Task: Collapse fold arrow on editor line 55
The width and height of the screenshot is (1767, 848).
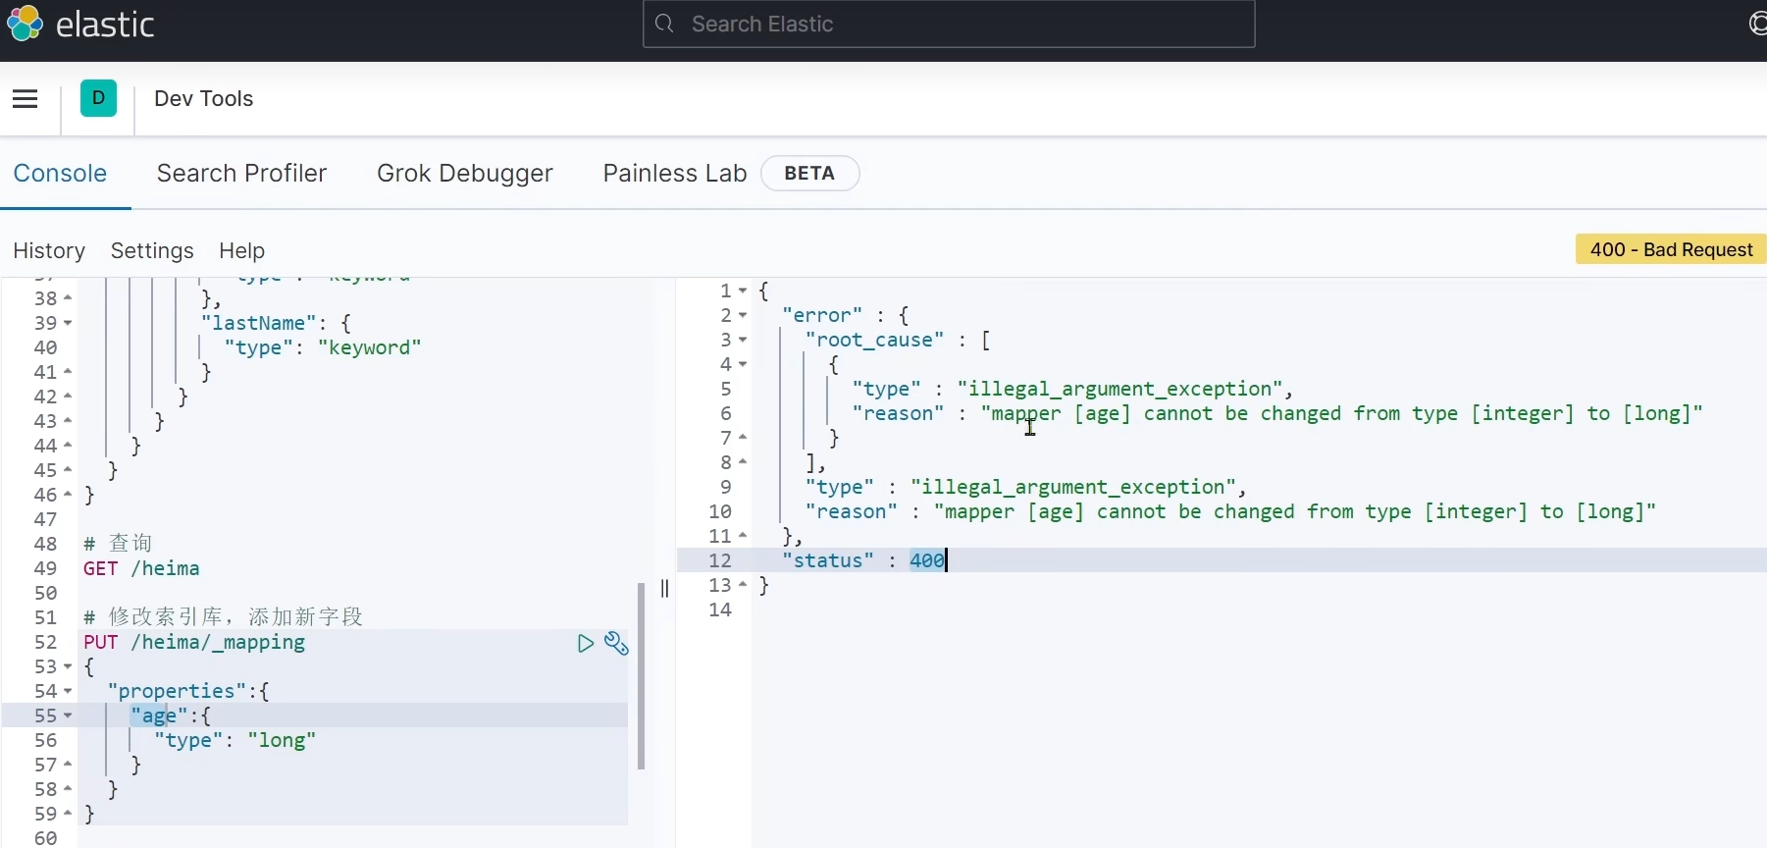Action: 68,715
